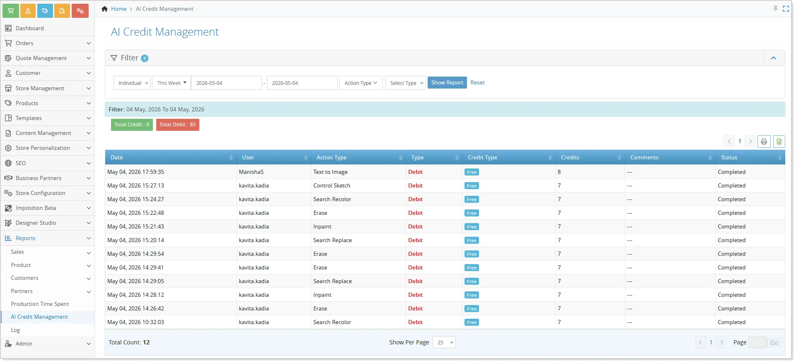Click the Reset link

[477, 83]
